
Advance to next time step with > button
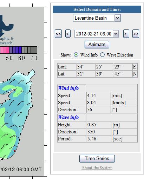click(x=126, y=34)
